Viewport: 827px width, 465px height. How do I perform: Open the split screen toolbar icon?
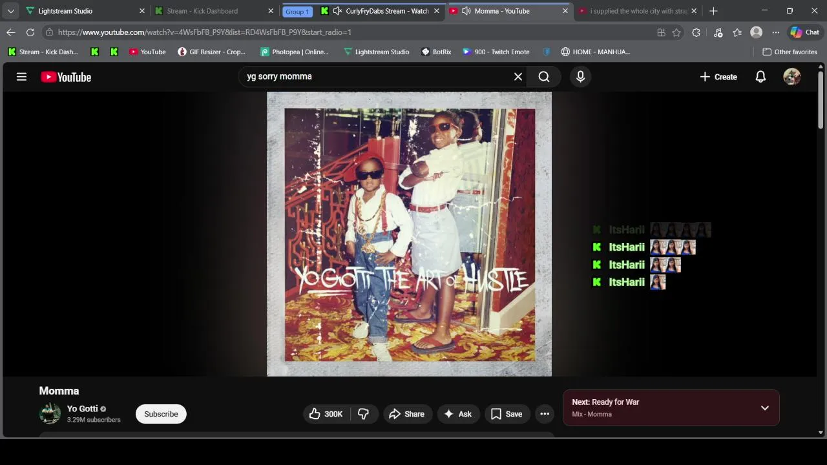click(x=661, y=32)
